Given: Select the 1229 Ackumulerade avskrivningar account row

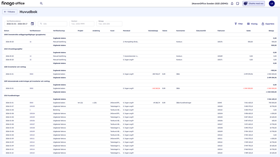Looking at the screenshot, I should [x=140, y=81].
